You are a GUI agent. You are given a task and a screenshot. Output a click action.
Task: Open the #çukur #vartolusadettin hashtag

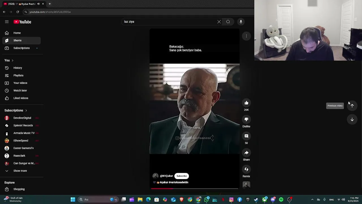(174, 182)
